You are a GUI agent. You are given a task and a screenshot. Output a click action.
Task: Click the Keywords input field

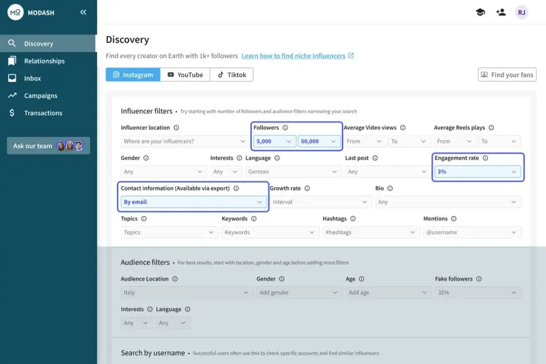click(270, 232)
